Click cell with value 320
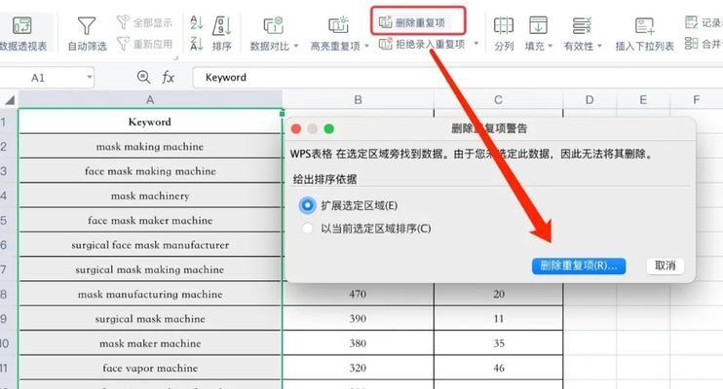 (358, 368)
